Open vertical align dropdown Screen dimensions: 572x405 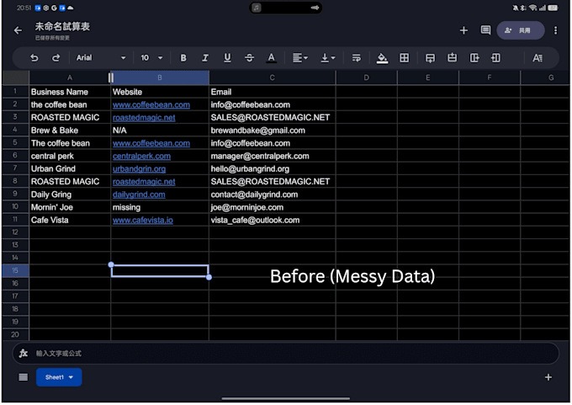327,58
